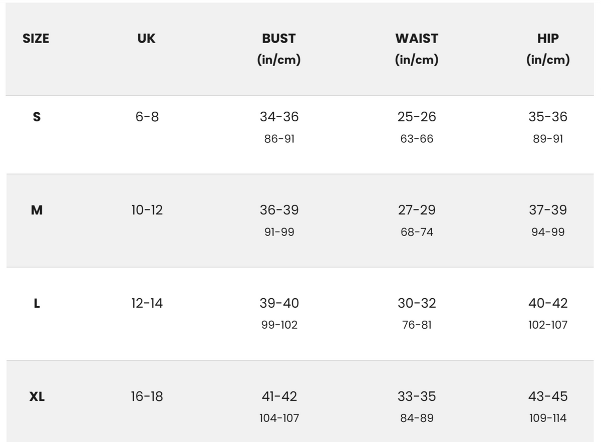The width and height of the screenshot is (601, 442).
Task: Click hip 37-39 inches value
Action: pos(548,210)
